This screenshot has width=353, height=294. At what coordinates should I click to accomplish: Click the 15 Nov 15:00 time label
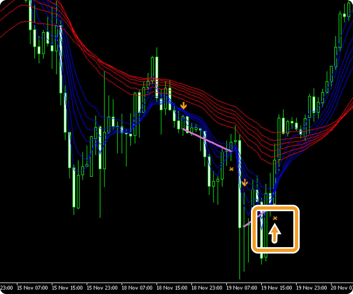coord(67,288)
